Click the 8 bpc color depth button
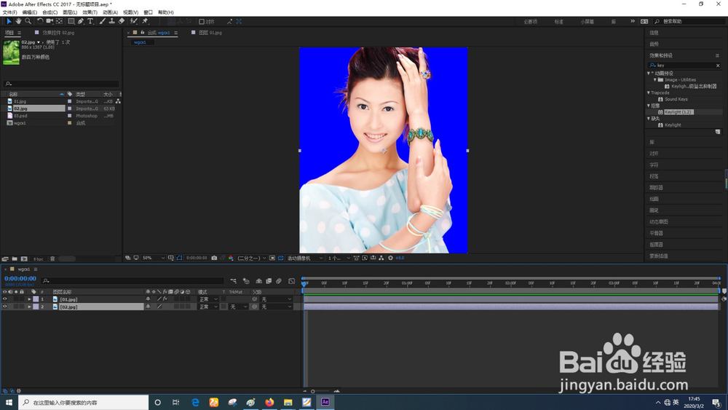The height and width of the screenshot is (410, 728). click(38, 259)
